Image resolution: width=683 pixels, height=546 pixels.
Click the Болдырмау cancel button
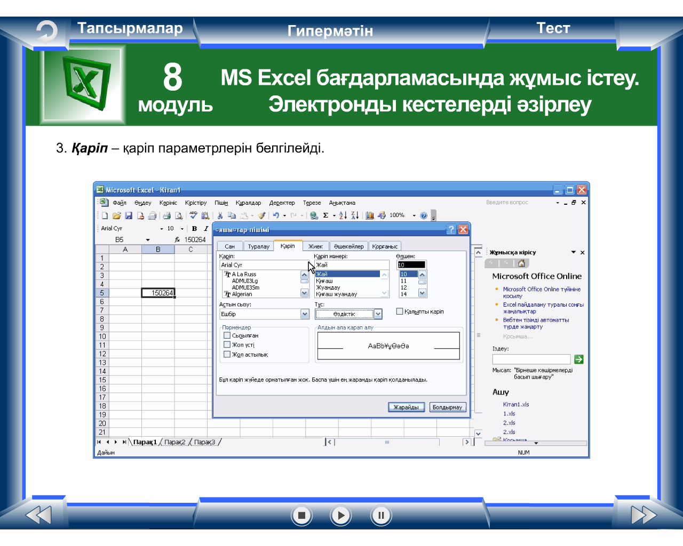tap(447, 407)
